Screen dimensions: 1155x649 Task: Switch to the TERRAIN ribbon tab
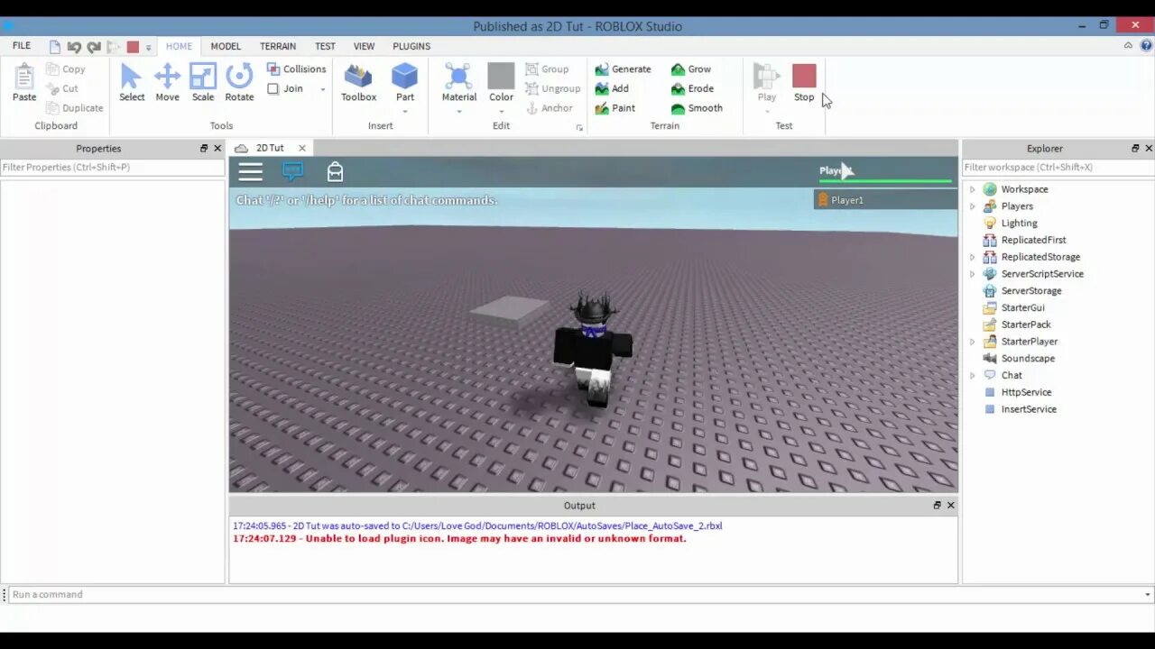click(x=278, y=46)
